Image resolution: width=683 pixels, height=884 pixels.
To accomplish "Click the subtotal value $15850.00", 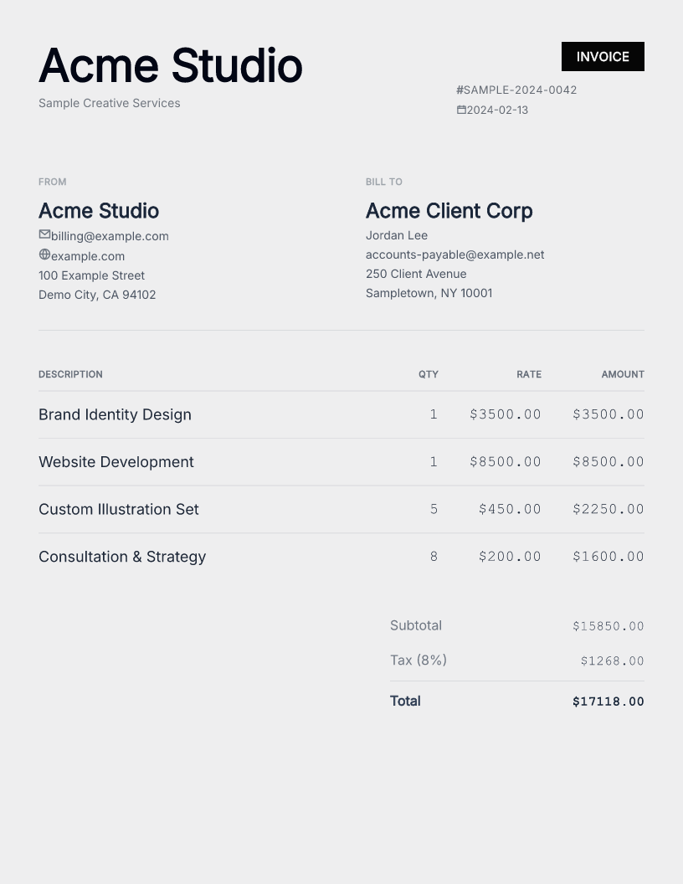I will tap(608, 626).
